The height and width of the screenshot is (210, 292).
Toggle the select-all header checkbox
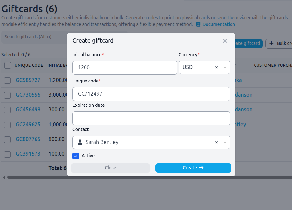(x=8, y=65)
